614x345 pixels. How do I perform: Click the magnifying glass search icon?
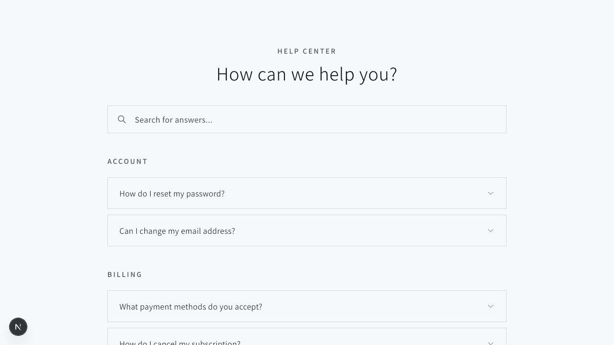(122, 119)
